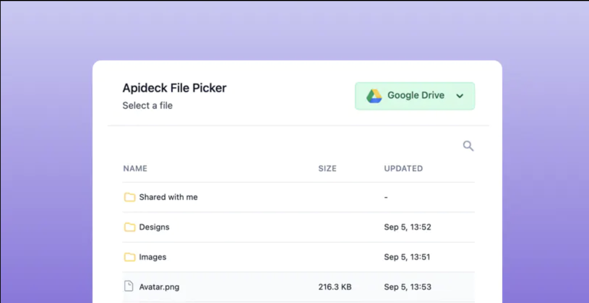Image resolution: width=589 pixels, height=303 pixels.
Task: Click the Select a file subtitle
Action: (147, 106)
